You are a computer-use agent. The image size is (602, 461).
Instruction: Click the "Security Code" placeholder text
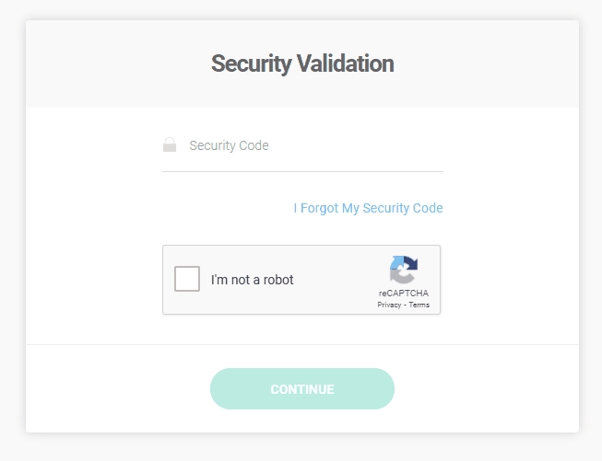[229, 145]
